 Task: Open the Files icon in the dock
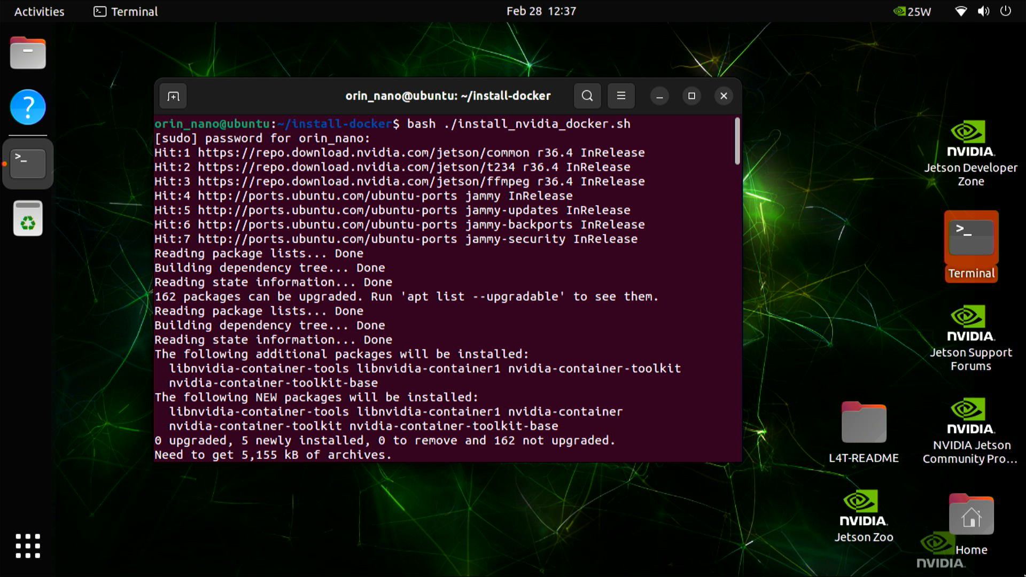point(27,53)
